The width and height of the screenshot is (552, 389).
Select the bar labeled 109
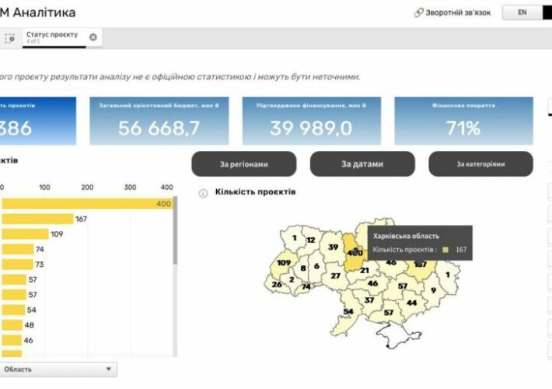[x=23, y=234]
